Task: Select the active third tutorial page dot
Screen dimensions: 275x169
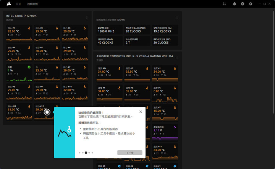Action: [x=86, y=153]
